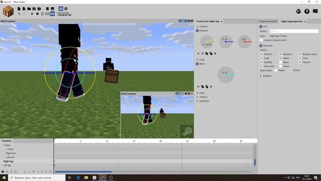This screenshot has height=181, width=321.
Task: Collapse the Hierarchy section
Action: click(261, 46)
